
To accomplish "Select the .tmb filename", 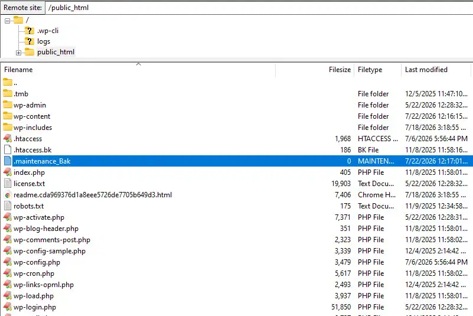I will (x=21, y=94).
